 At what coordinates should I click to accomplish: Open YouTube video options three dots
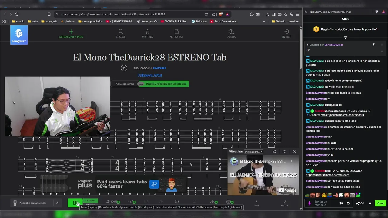click(x=292, y=162)
